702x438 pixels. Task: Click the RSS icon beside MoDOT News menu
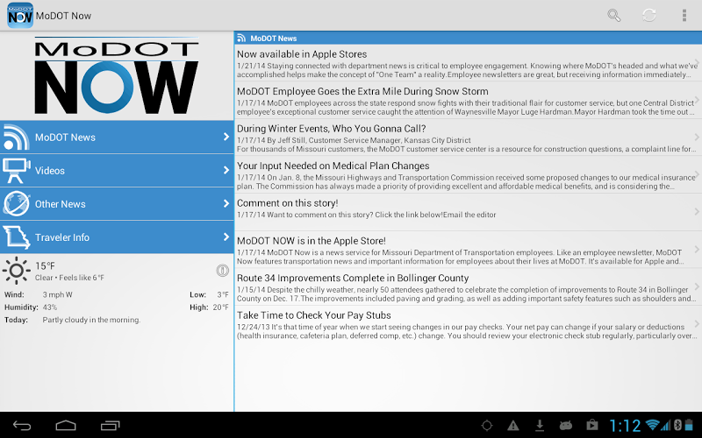point(16,138)
